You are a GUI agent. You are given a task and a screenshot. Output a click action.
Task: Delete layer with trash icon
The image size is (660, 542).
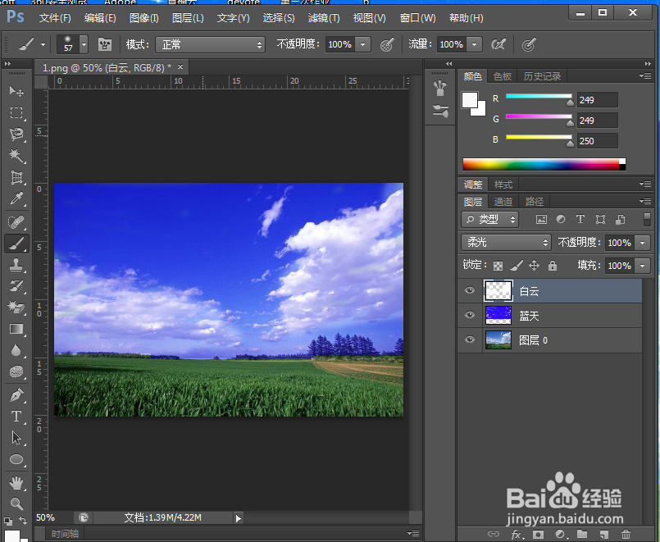626,534
